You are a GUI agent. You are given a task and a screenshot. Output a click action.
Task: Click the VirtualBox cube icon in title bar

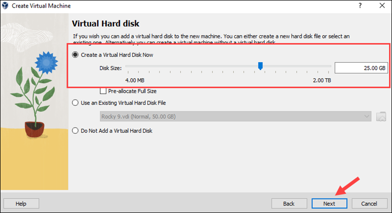[x=5, y=6]
